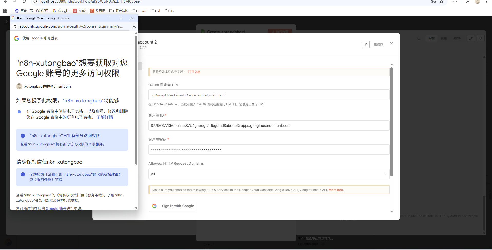Click the bookmark star icon
Viewport: 492px width, 250px height.
(x=441, y=2)
